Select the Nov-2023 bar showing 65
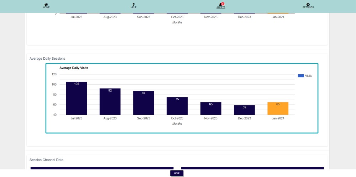The height and width of the screenshot is (177, 356). click(x=211, y=108)
